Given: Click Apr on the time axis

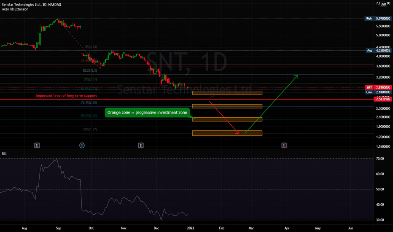Looking at the screenshot, I should tap(287, 228).
